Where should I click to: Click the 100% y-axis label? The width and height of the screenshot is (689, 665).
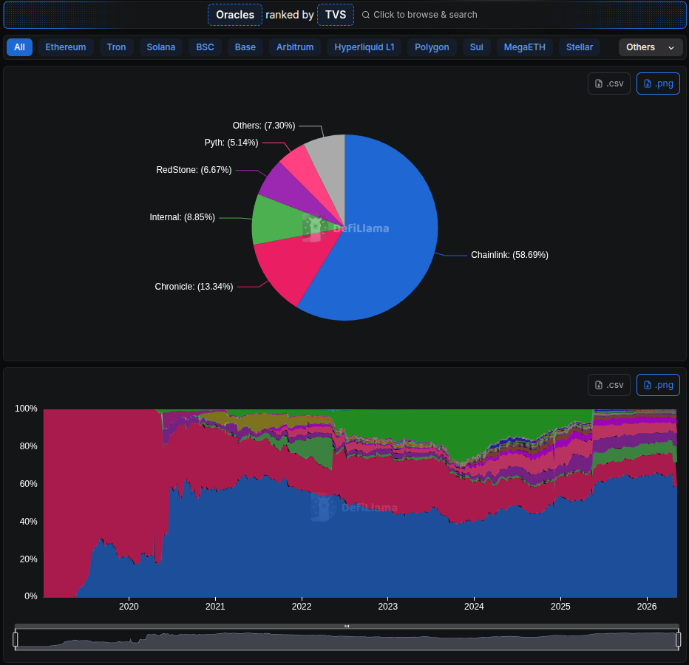(26, 409)
